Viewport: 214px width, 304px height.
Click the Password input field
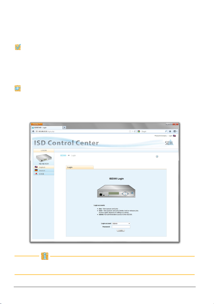[121, 227]
